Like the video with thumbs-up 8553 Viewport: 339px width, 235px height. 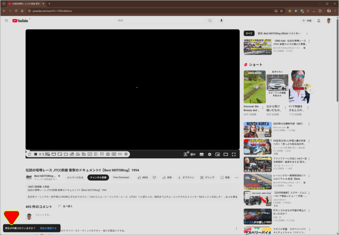[x=143, y=177]
